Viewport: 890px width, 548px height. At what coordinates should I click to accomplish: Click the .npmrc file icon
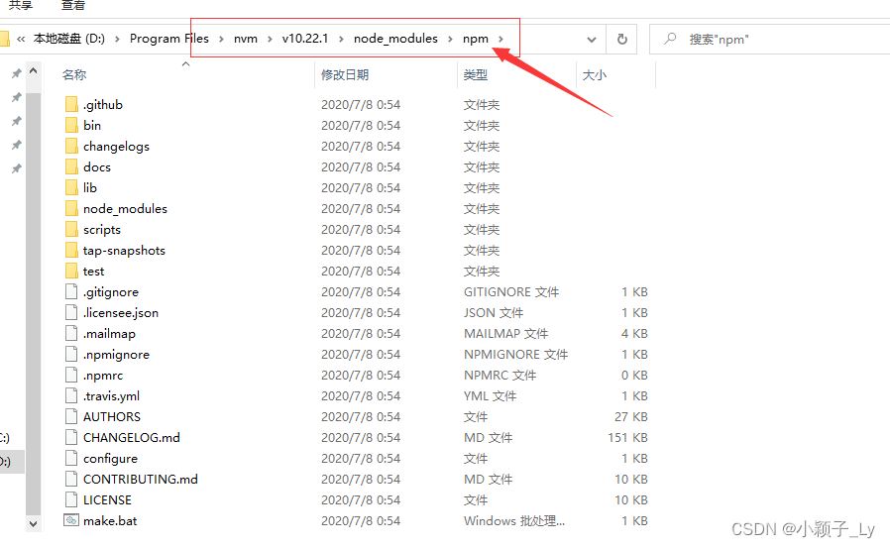pyautogui.click(x=71, y=375)
